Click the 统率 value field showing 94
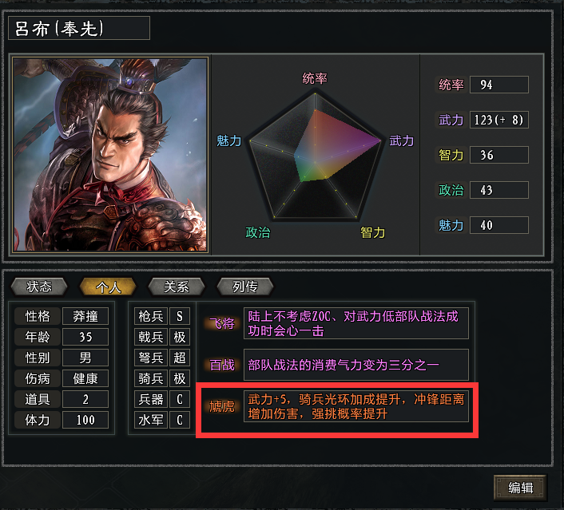 (x=499, y=85)
